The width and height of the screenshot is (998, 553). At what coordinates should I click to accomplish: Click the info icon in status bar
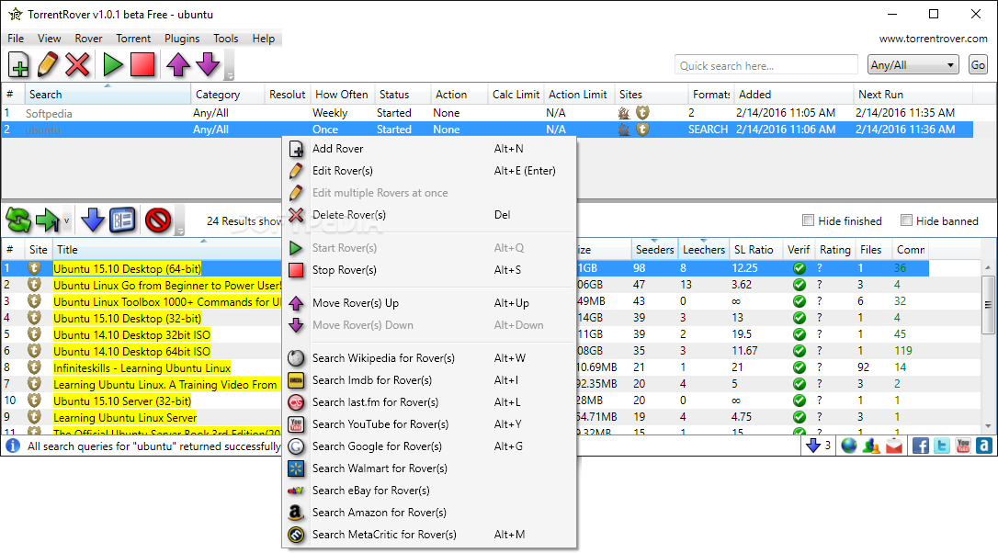tap(13, 446)
